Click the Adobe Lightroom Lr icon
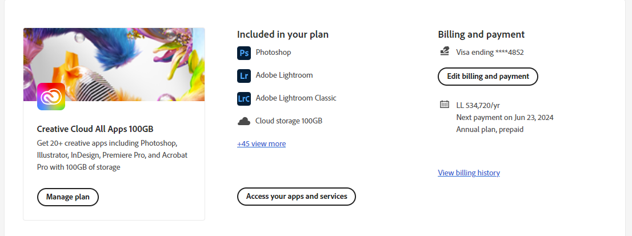 click(x=244, y=75)
